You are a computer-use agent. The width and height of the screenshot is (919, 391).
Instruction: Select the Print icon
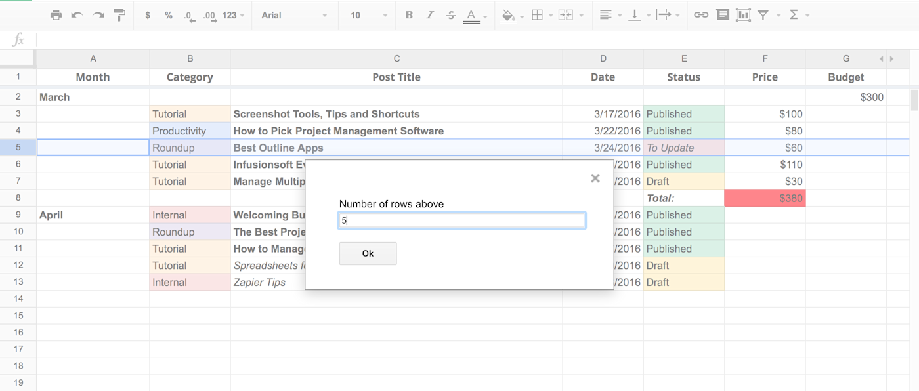[x=56, y=14]
